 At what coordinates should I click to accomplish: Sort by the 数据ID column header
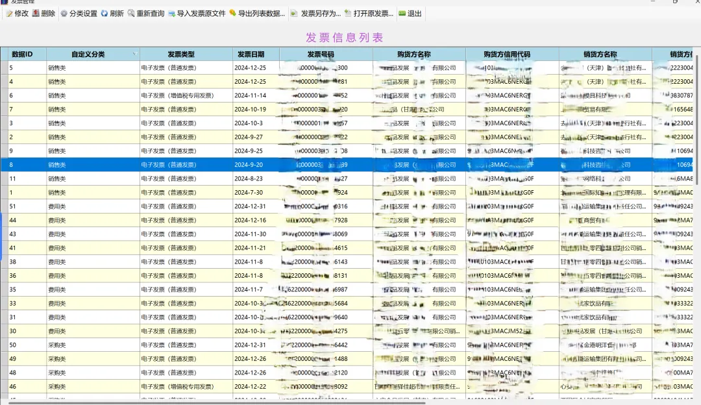[x=22, y=54]
